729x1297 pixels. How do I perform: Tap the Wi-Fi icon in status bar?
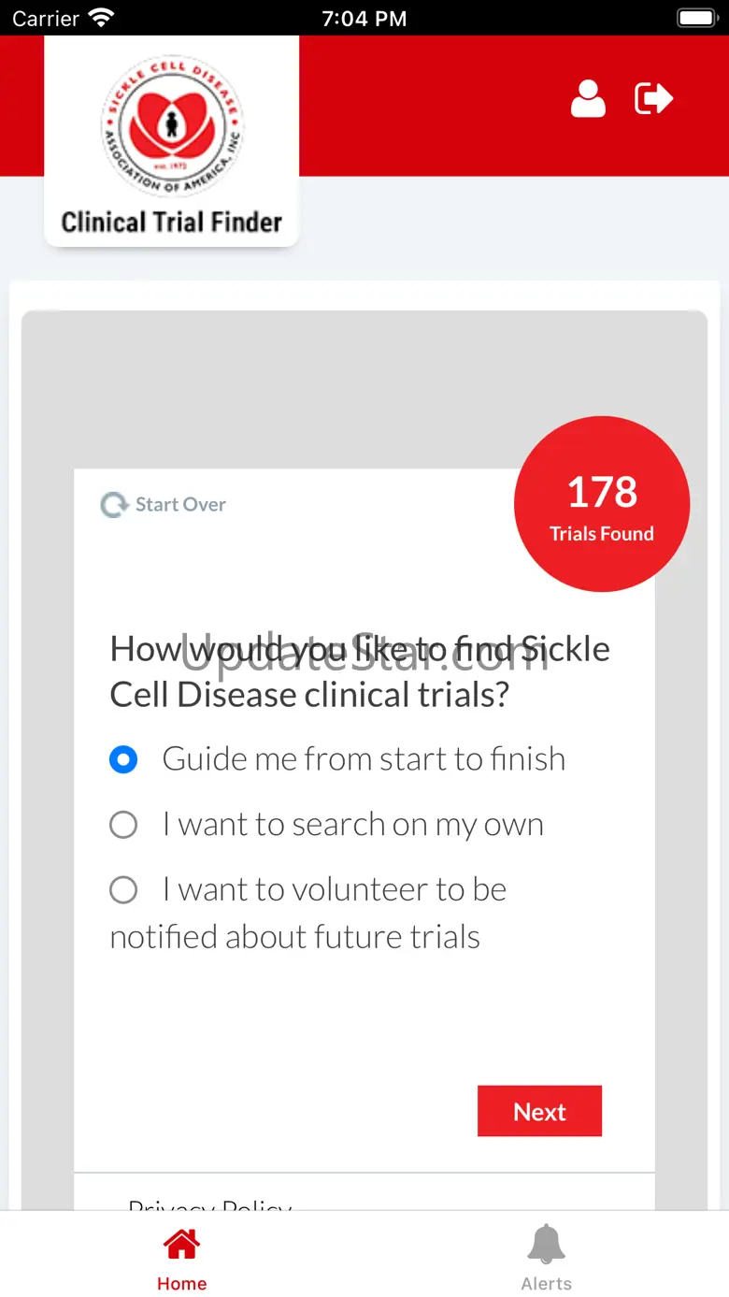click(x=100, y=18)
